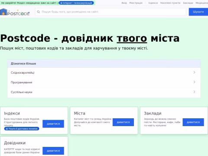
Task: Click Дивитися in the Міста card
Action: 123,122
